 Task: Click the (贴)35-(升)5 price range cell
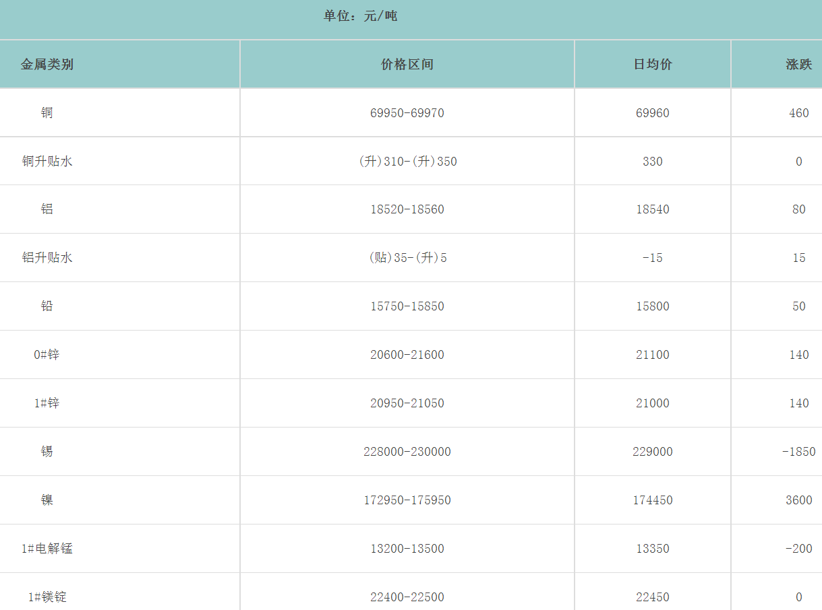407,258
